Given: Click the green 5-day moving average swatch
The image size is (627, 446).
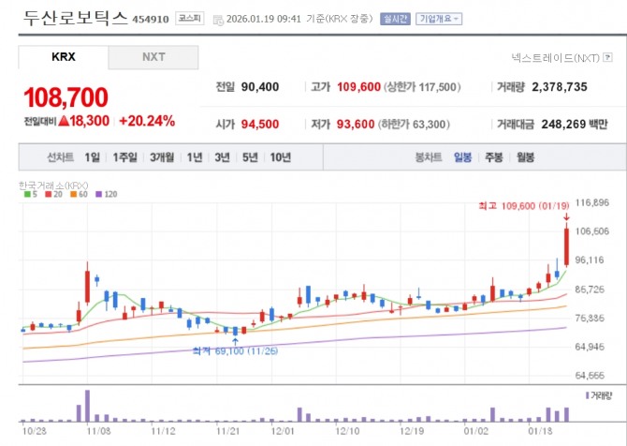Looking at the screenshot, I should tap(27, 194).
